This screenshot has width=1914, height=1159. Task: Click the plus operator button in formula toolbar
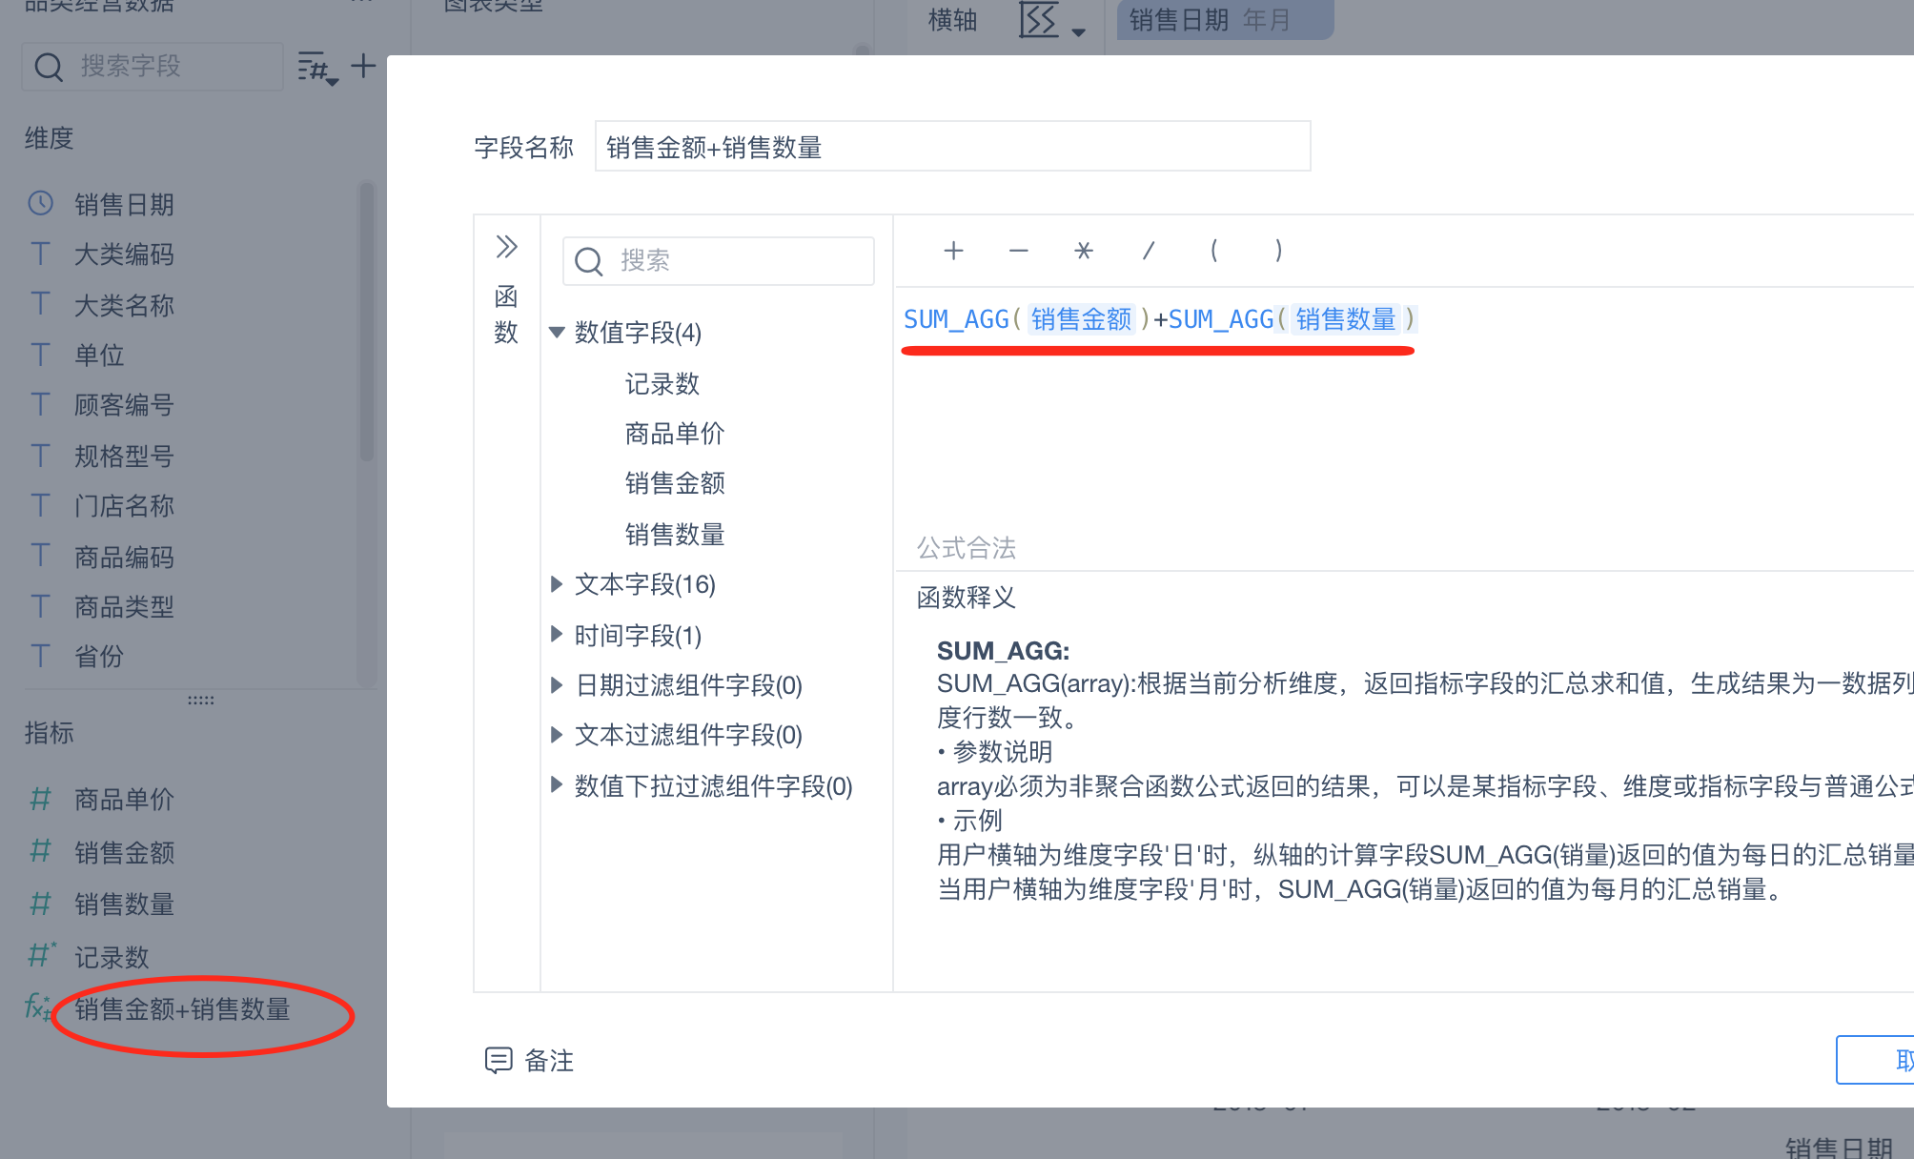click(953, 251)
